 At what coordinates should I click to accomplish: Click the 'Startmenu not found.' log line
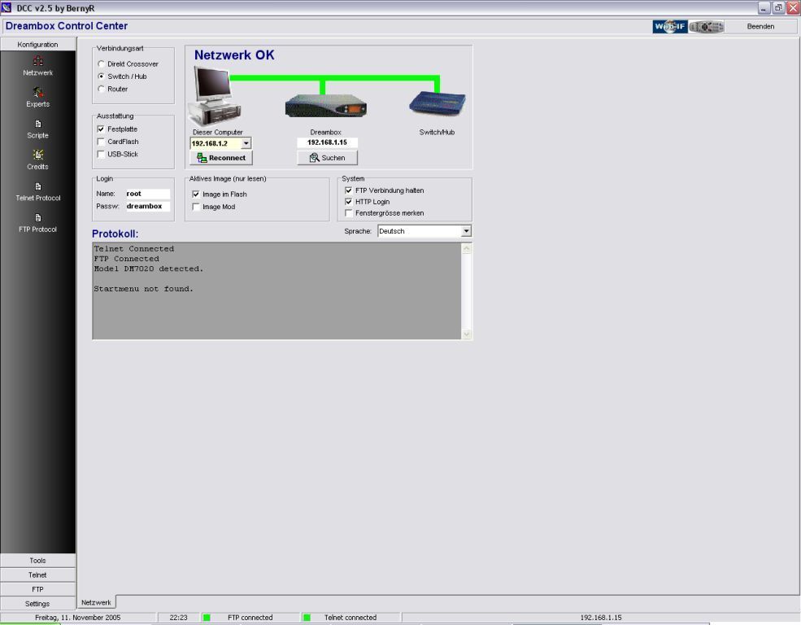click(x=144, y=289)
